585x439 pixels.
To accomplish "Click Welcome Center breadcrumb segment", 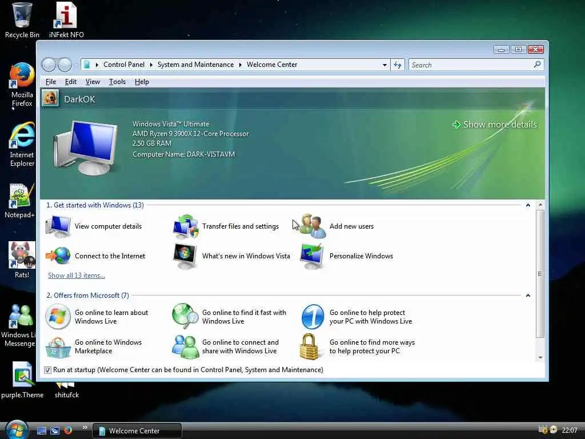I will point(272,65).
